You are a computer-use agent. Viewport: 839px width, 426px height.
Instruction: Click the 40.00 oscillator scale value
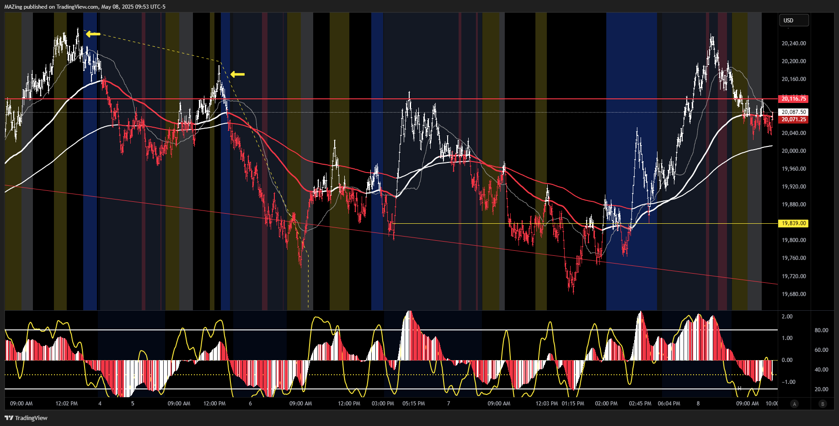[x=821, y=370]
